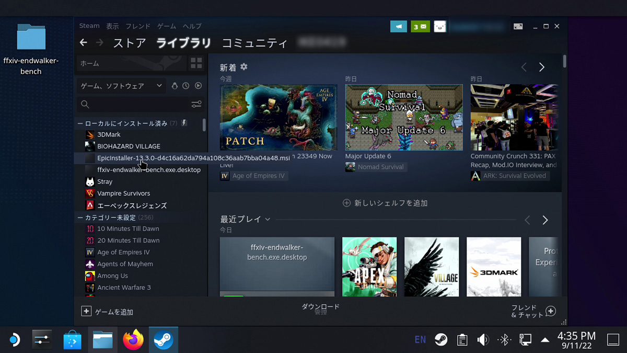Add a new shelf with plus icon
The width and height of the screenshot is (627, 353).
tap(346, 203)
